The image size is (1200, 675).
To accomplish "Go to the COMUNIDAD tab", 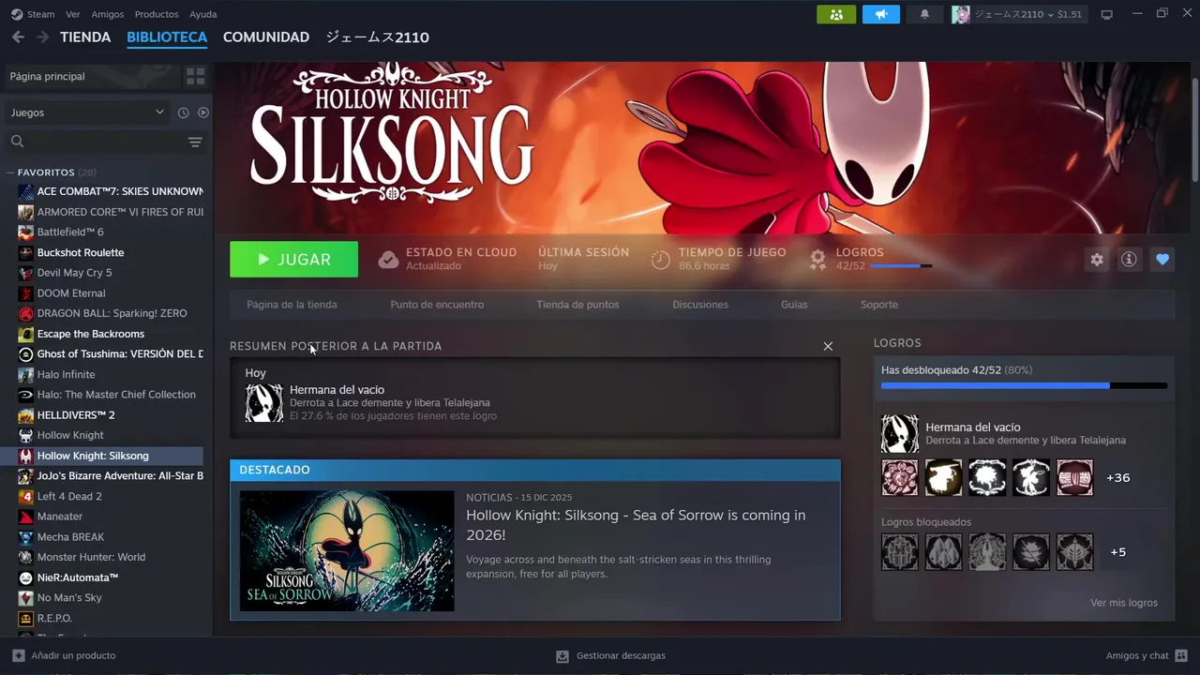I will point(266,37).
